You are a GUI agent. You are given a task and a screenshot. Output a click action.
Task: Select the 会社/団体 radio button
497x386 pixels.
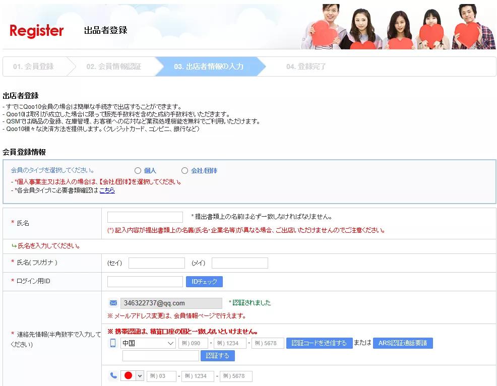(x=184, y=171)
